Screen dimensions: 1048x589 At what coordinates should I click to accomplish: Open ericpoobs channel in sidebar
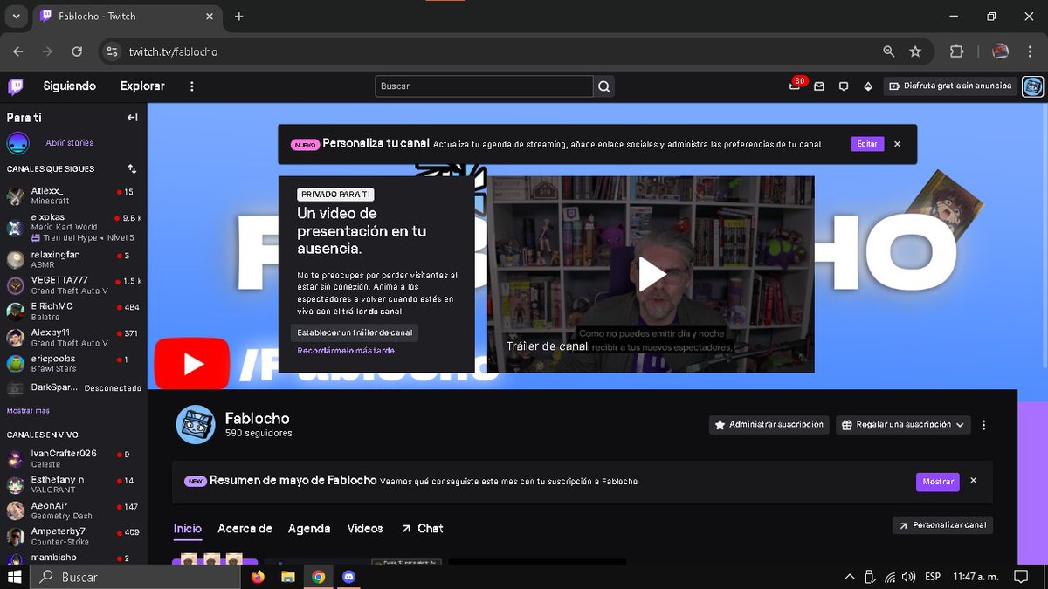pos(73,363)
